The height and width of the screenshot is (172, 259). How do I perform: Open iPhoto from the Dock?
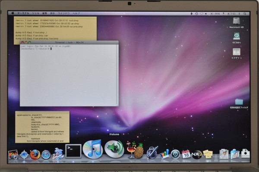(13, 154)
